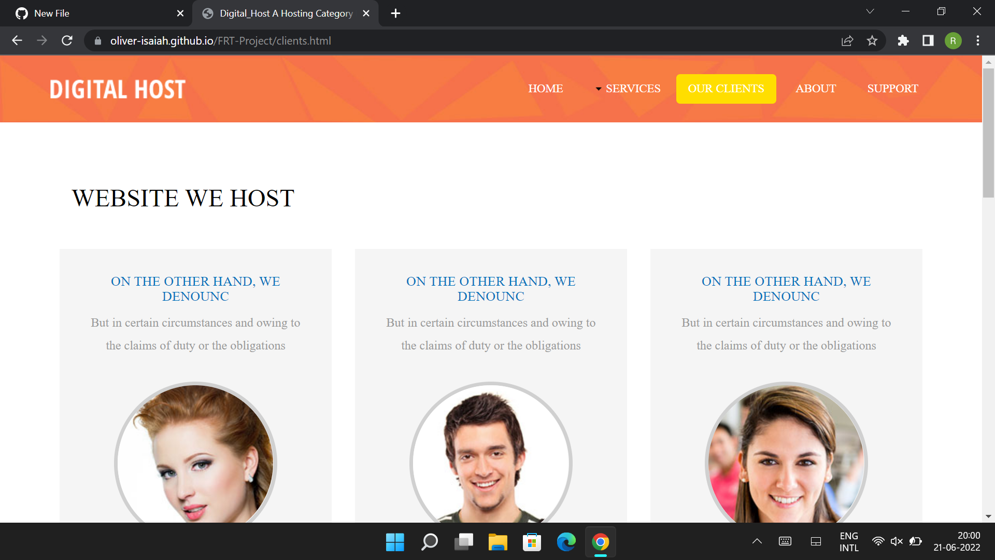Click the browser back navigation arrow
This screenshot has height=560, width=995.
[x=17, y=40]
